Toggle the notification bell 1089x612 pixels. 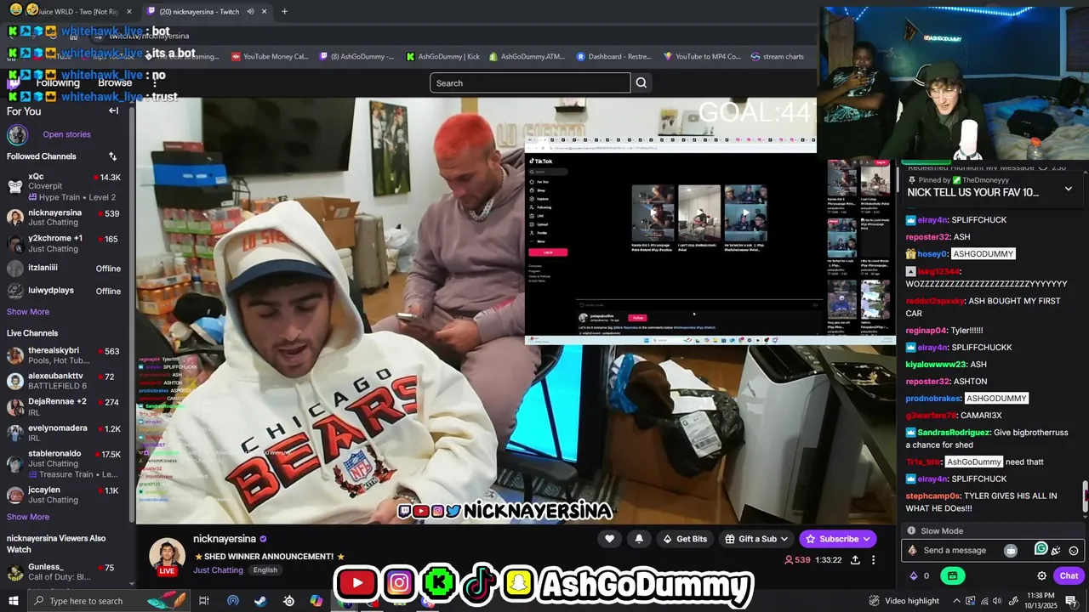pos(639,539)
